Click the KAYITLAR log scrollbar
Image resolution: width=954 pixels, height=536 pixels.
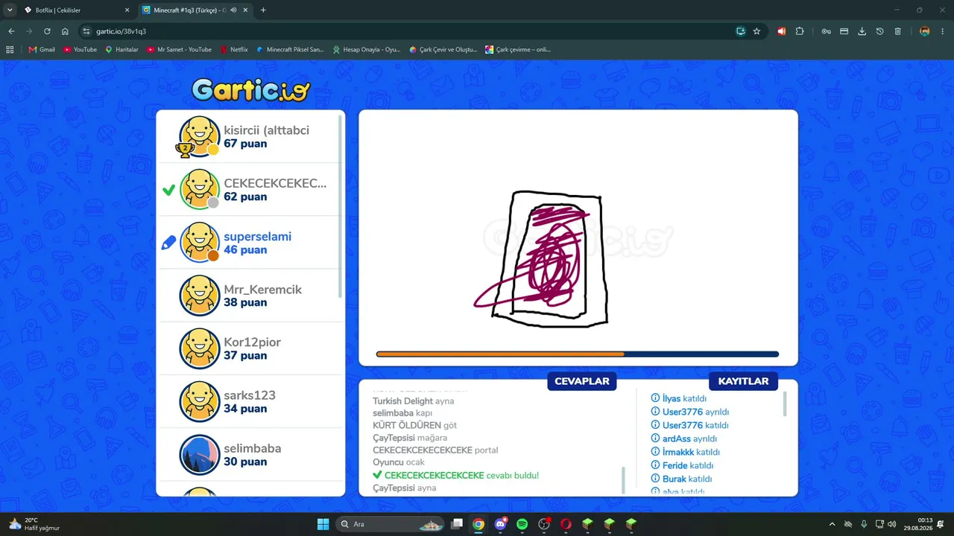point(785,404)
